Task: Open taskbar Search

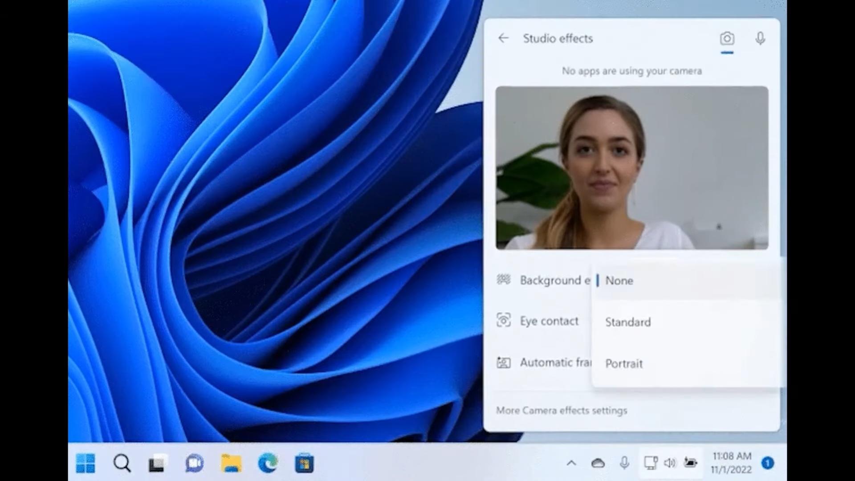Action: pyautogui.click(x=122, y=463)
